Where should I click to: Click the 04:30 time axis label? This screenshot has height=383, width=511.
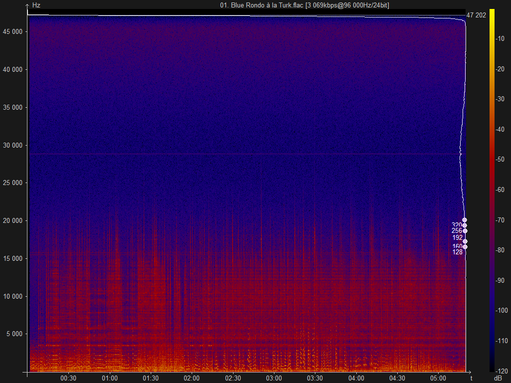pos(397,378)
